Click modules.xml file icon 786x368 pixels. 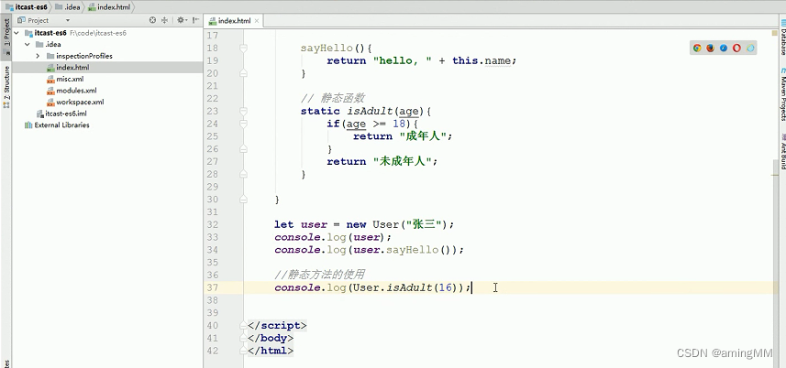pos(50,91)
